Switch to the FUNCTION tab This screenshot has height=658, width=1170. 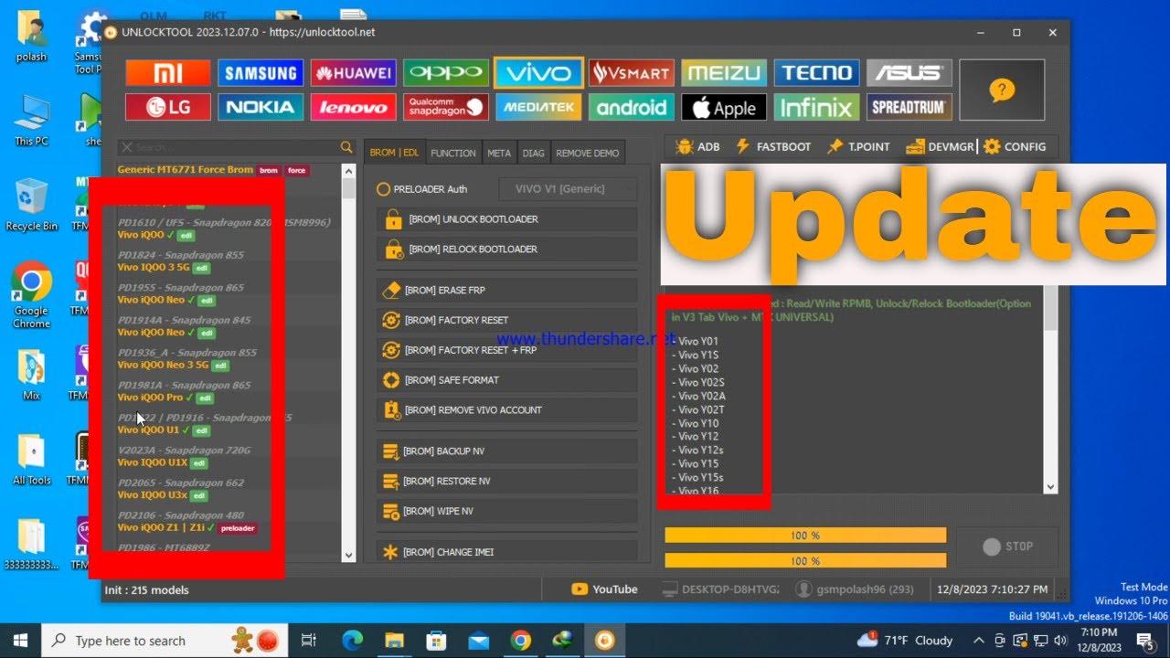pos(453,154)
